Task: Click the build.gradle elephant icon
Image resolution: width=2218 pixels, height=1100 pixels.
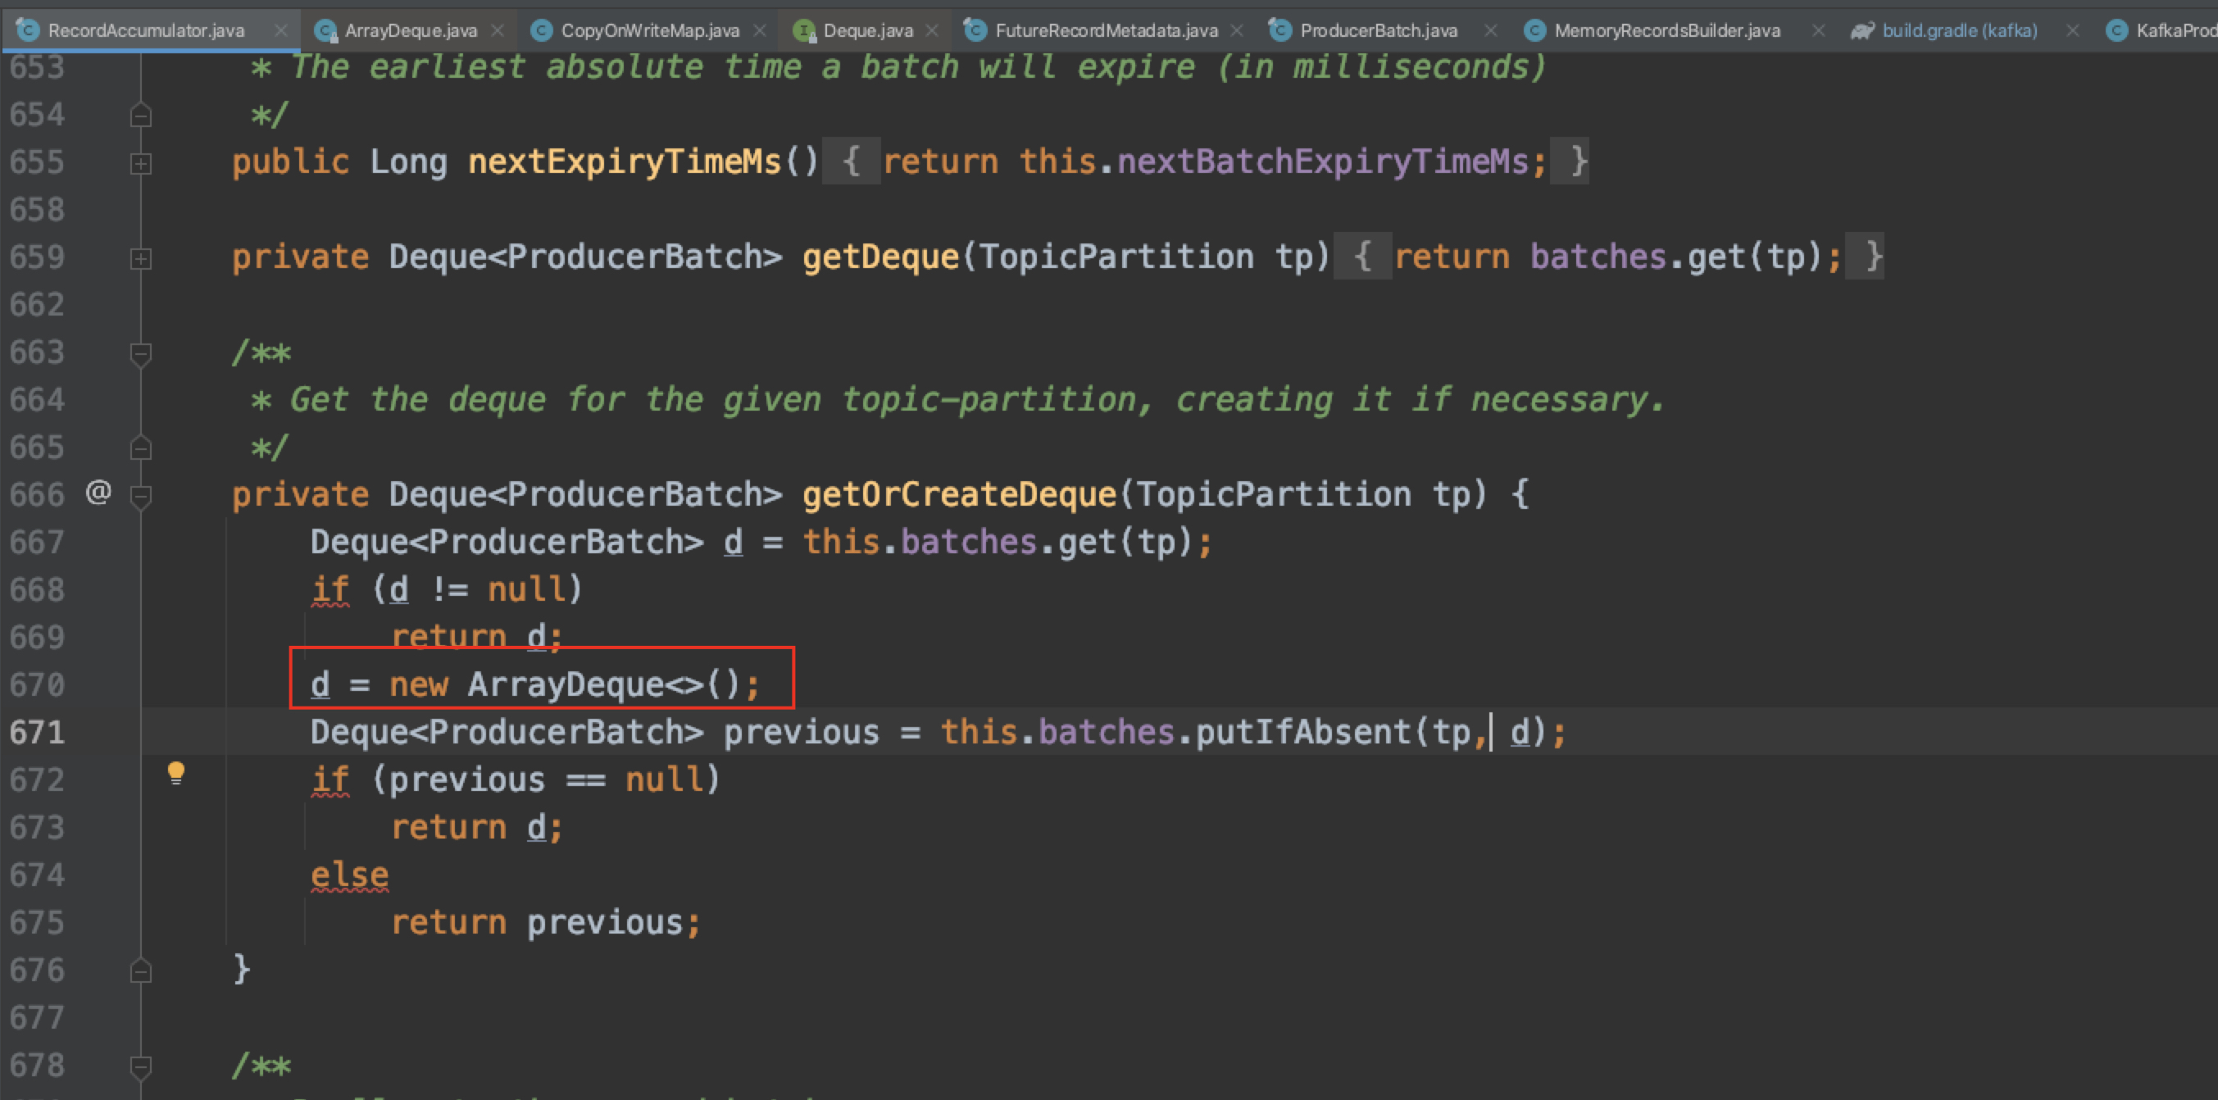Action: coord(1861,31)
